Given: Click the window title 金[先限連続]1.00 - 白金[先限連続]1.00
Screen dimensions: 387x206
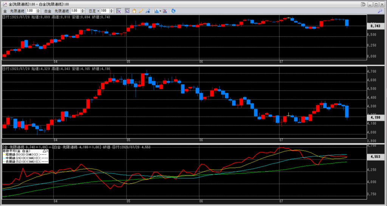Looking at the screenshot, I should click(39, 5).
